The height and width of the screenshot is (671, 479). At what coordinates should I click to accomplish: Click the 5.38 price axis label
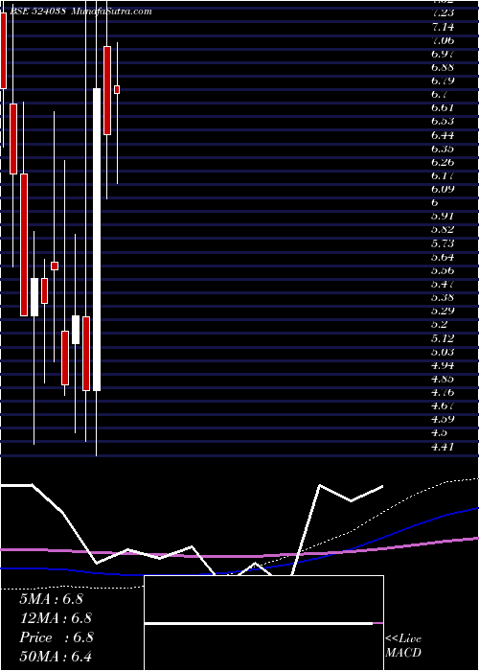(443, 297)
